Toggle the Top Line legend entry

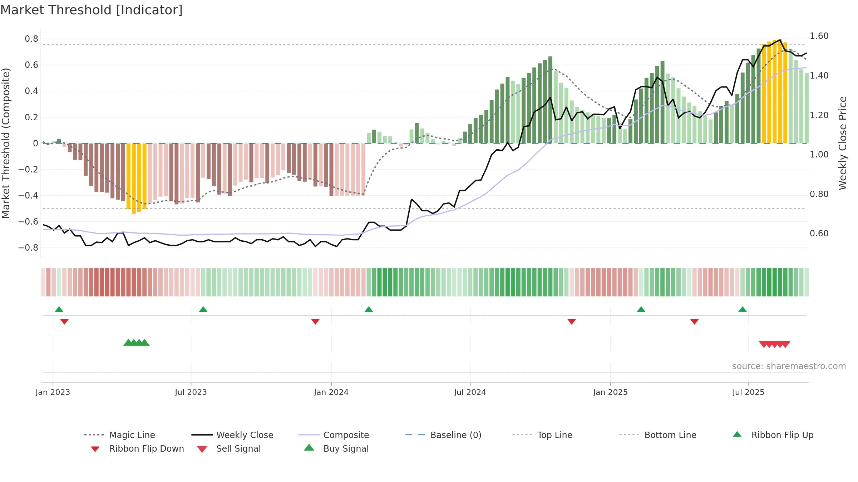click(x=542, y=435)
